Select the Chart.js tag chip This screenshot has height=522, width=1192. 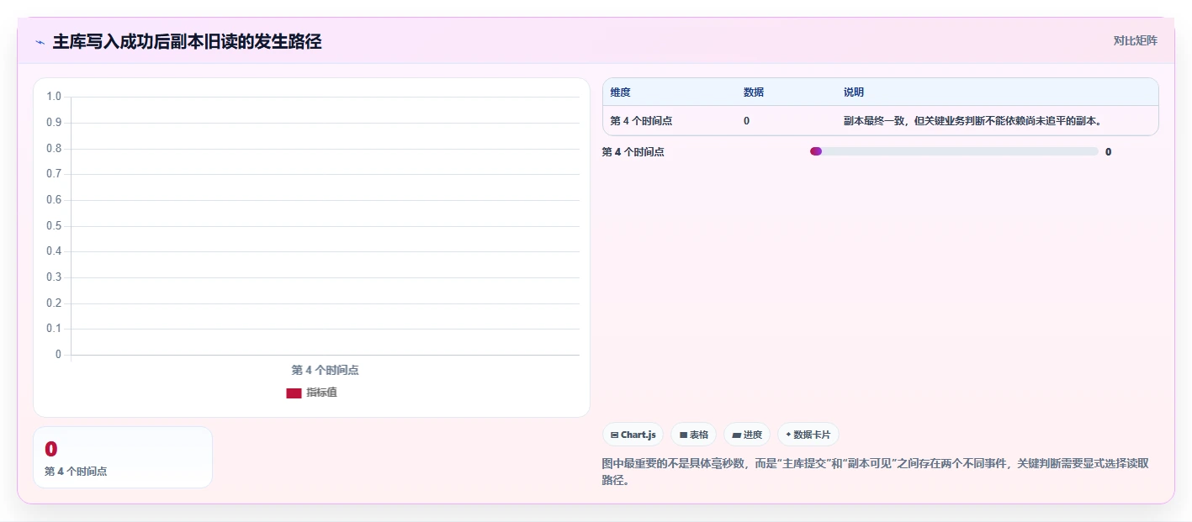(633, 435)
